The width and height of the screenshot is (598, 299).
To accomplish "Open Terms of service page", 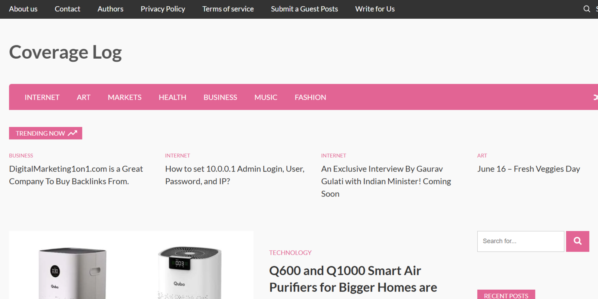I will tap(228, 9).
